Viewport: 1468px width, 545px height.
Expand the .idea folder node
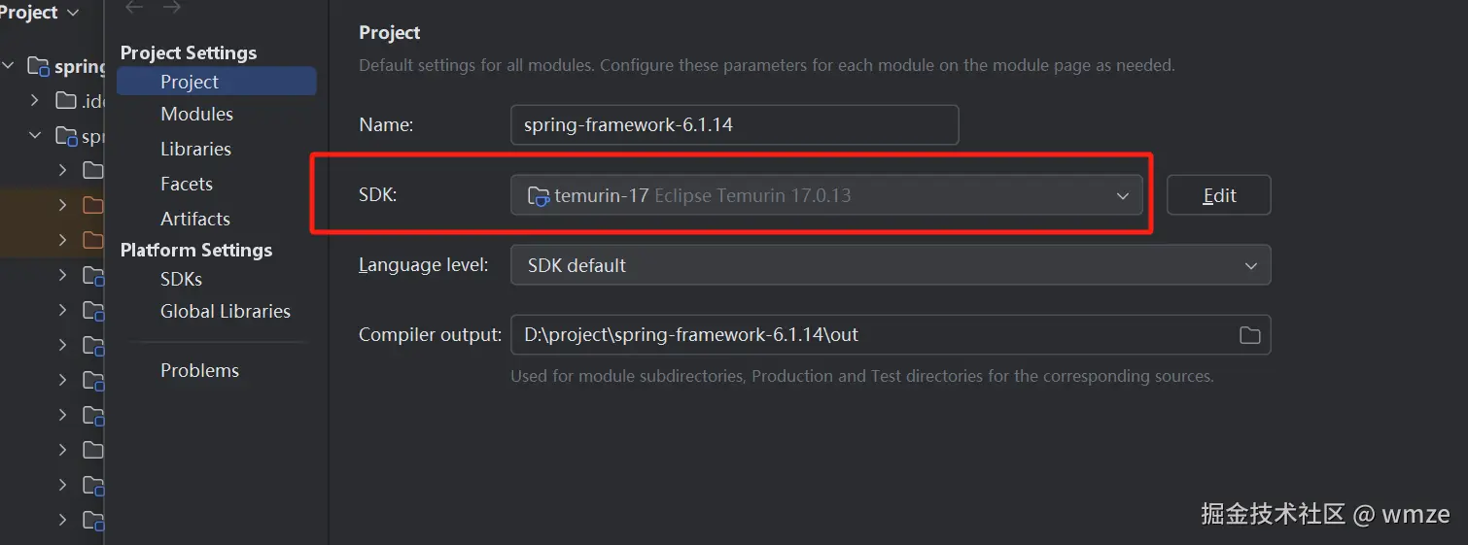pyautogui.click(x=35, y=100)
